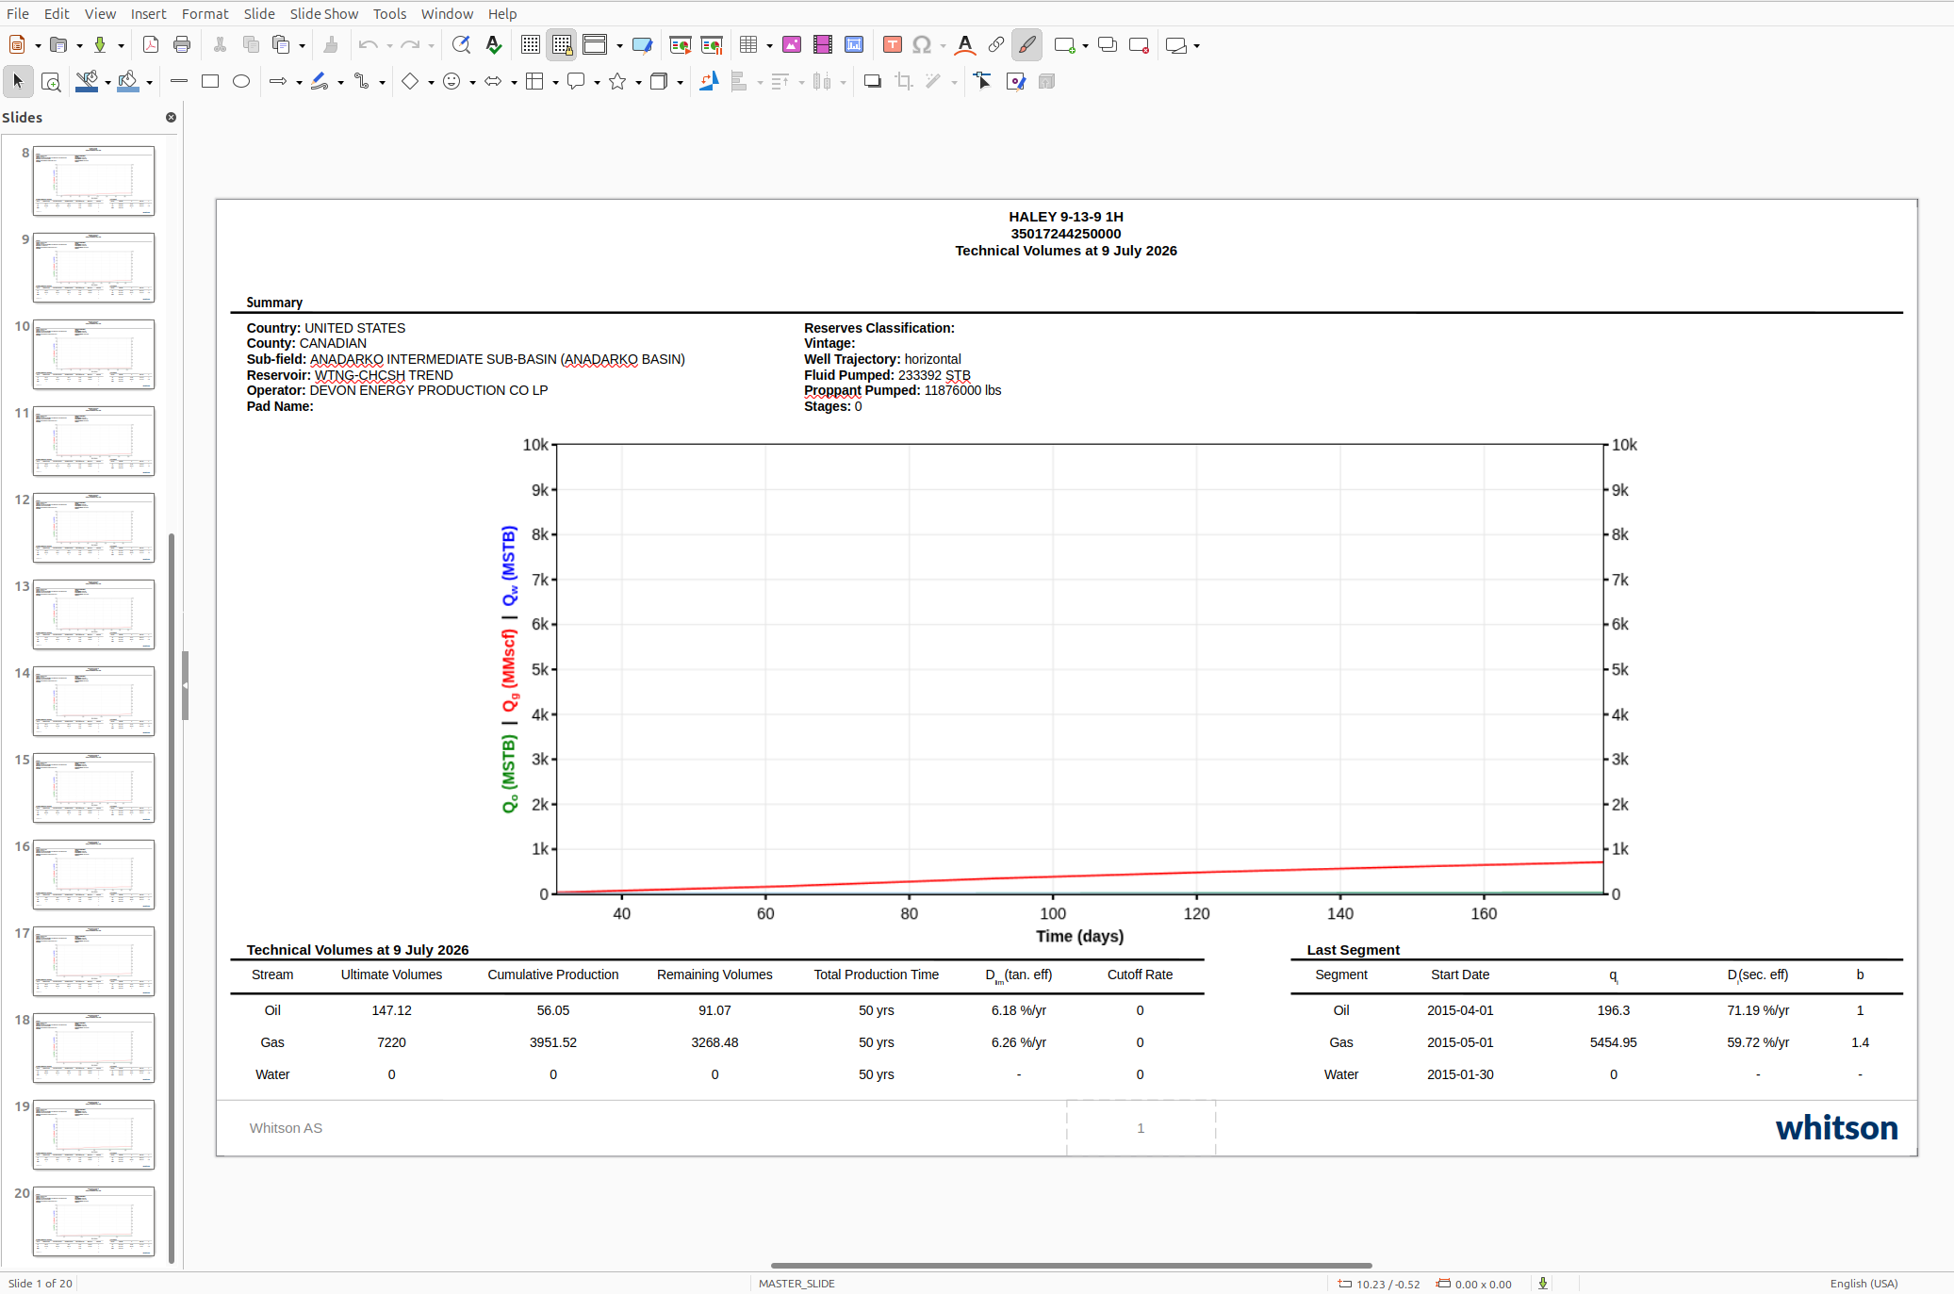Screen dimensions: 1954x1294
Task: Export directly as PDF
Action: coord(150,45)
